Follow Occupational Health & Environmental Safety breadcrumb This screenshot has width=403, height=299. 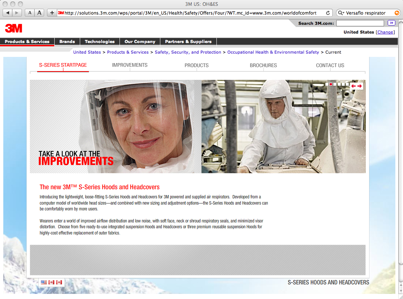(x=273, y=52)
